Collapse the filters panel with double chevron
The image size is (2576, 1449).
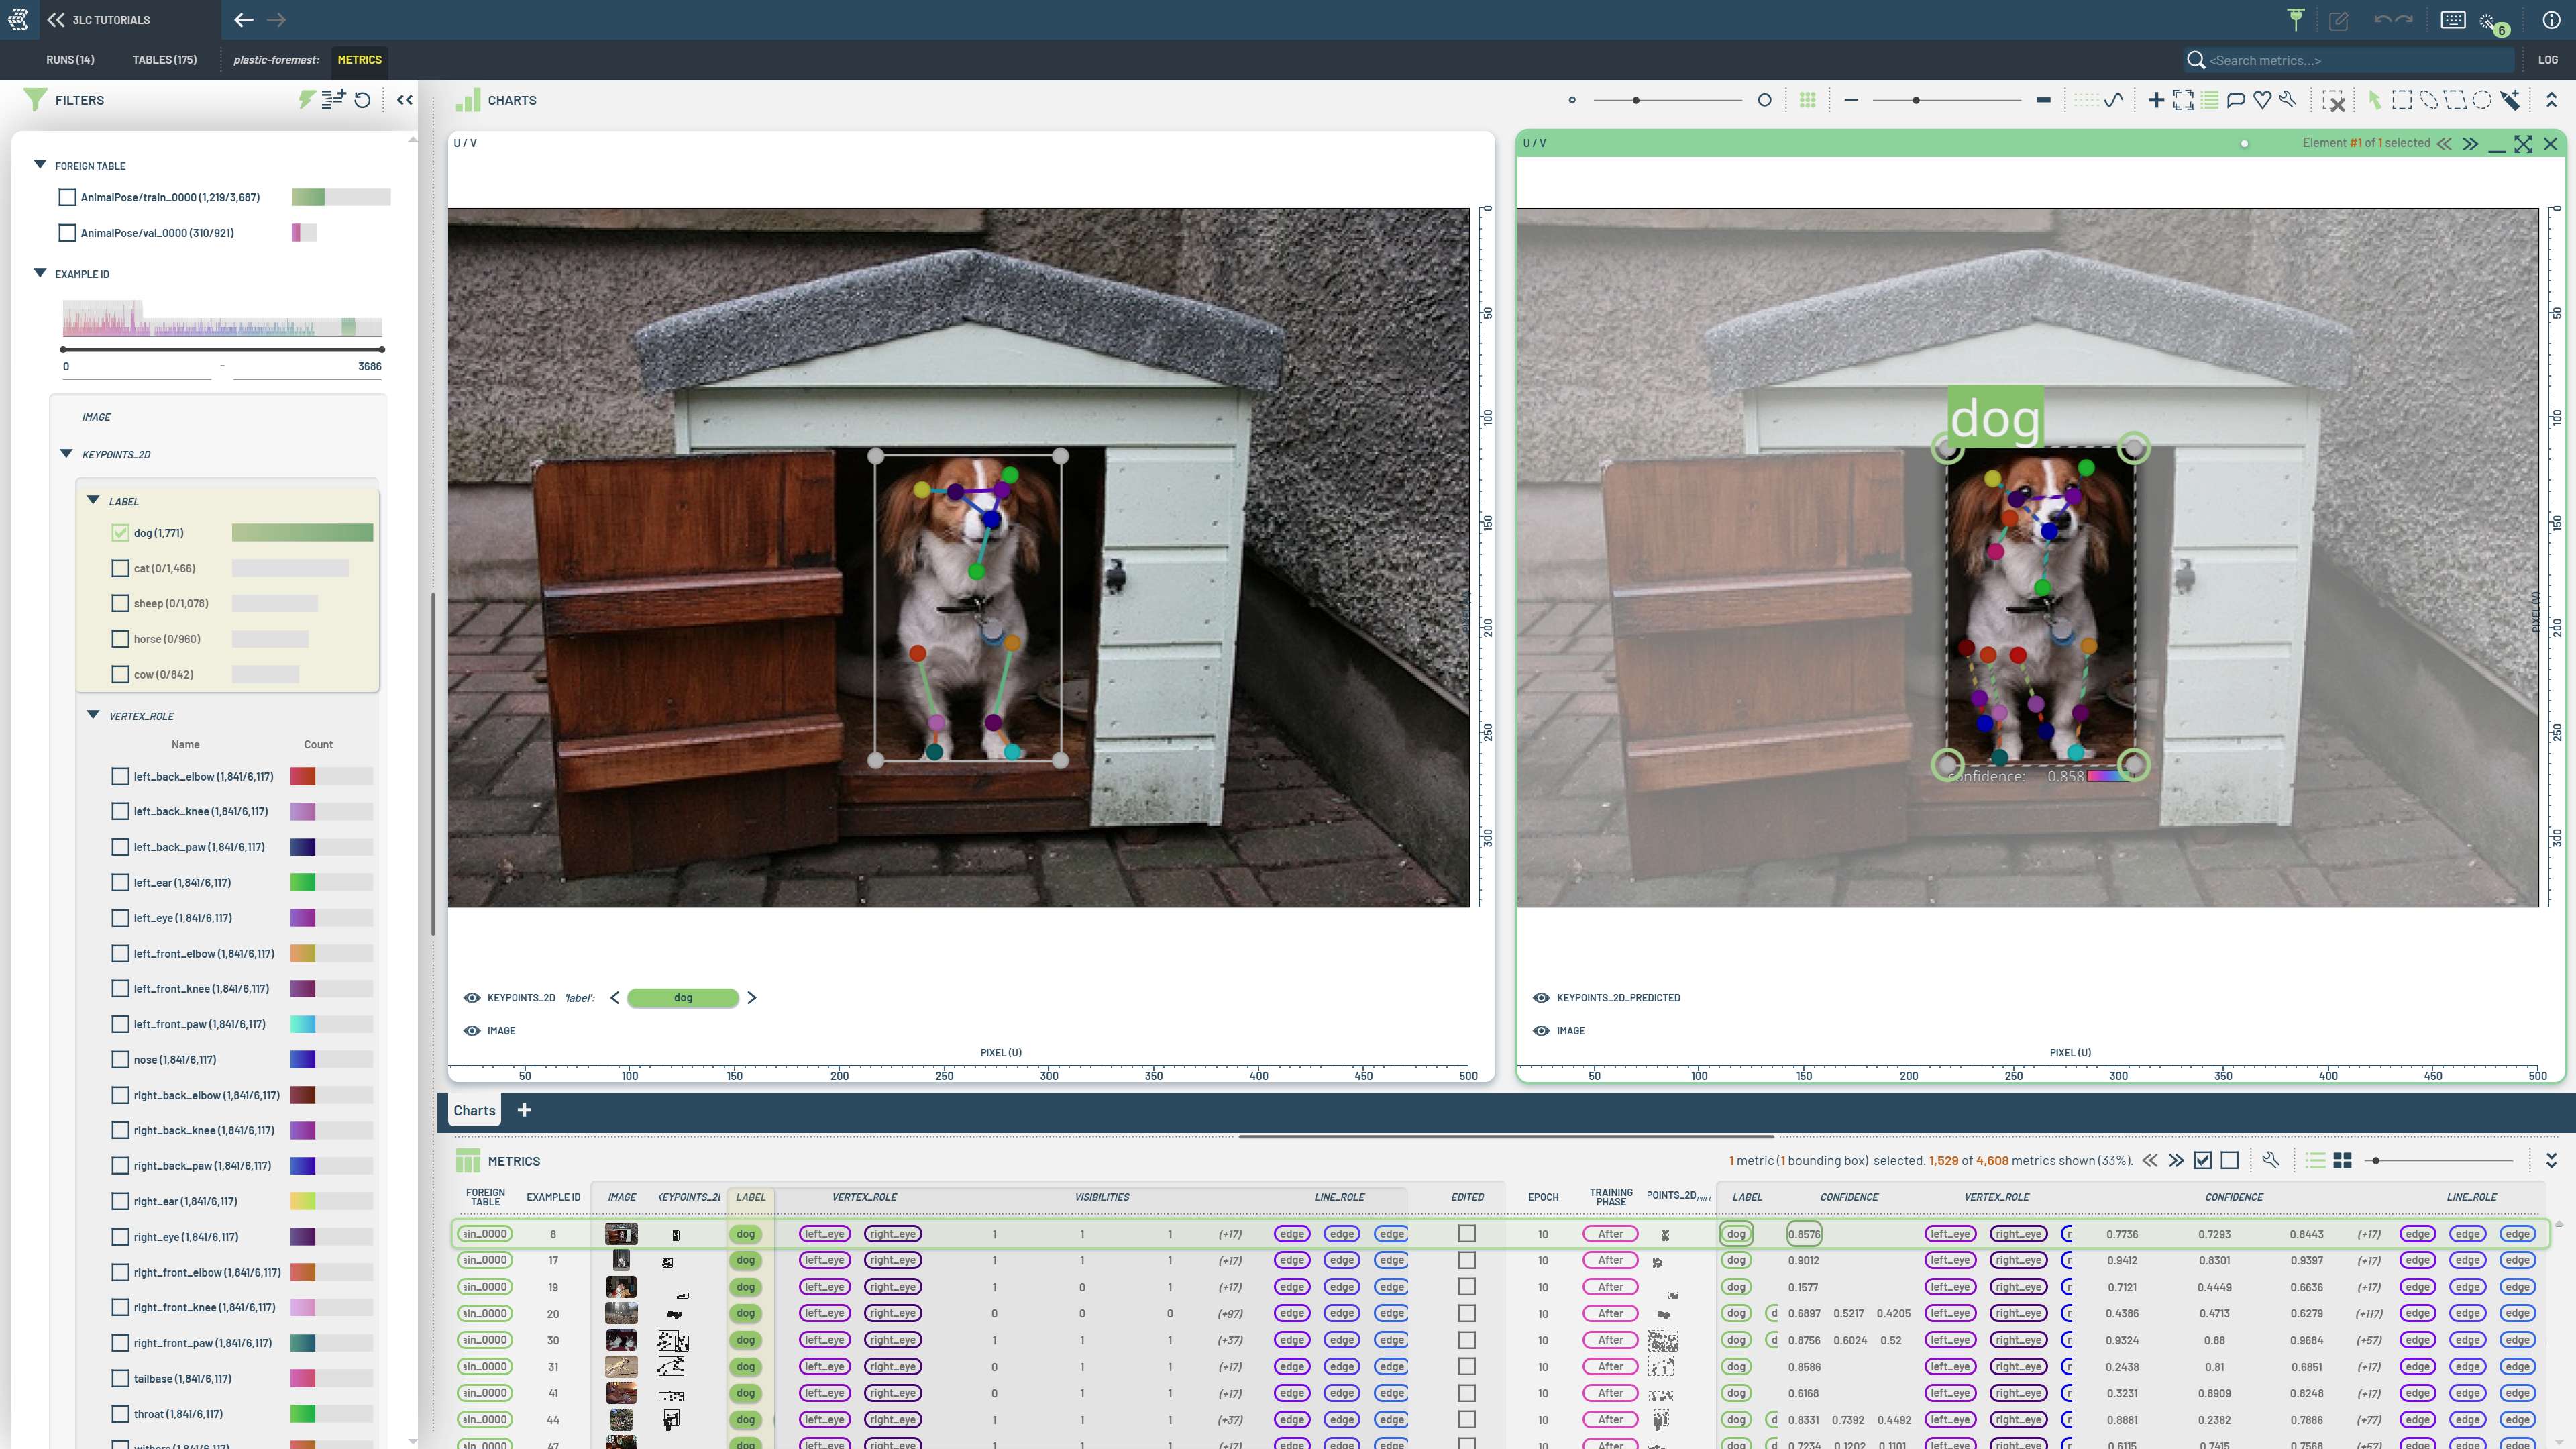click(404, 100)
